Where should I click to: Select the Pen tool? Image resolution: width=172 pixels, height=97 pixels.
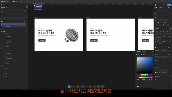pyautogui.click(x=83, y=87)
